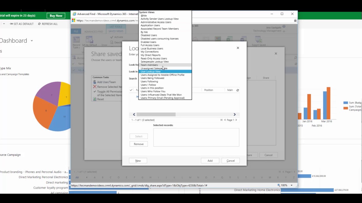This screenshot has width=362, height=203.
Task: Sort lookup grid by Main column
Action: [230, 90]
